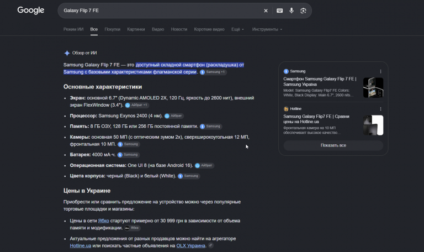Switch to the Режим ИИ tab

(x=73, y=29)
